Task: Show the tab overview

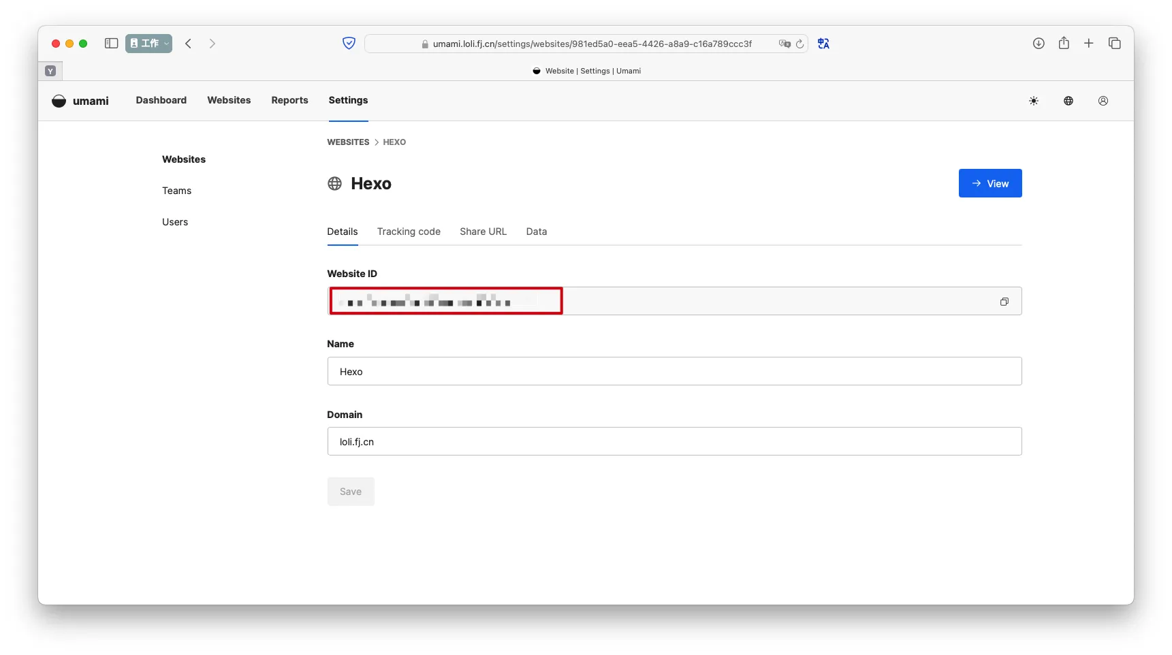Action: point(1115,44)
